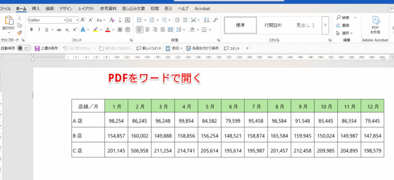Viewport: 394px width, 180px height.
Task: Select the Format Painter brush
Action: point(19,33)
